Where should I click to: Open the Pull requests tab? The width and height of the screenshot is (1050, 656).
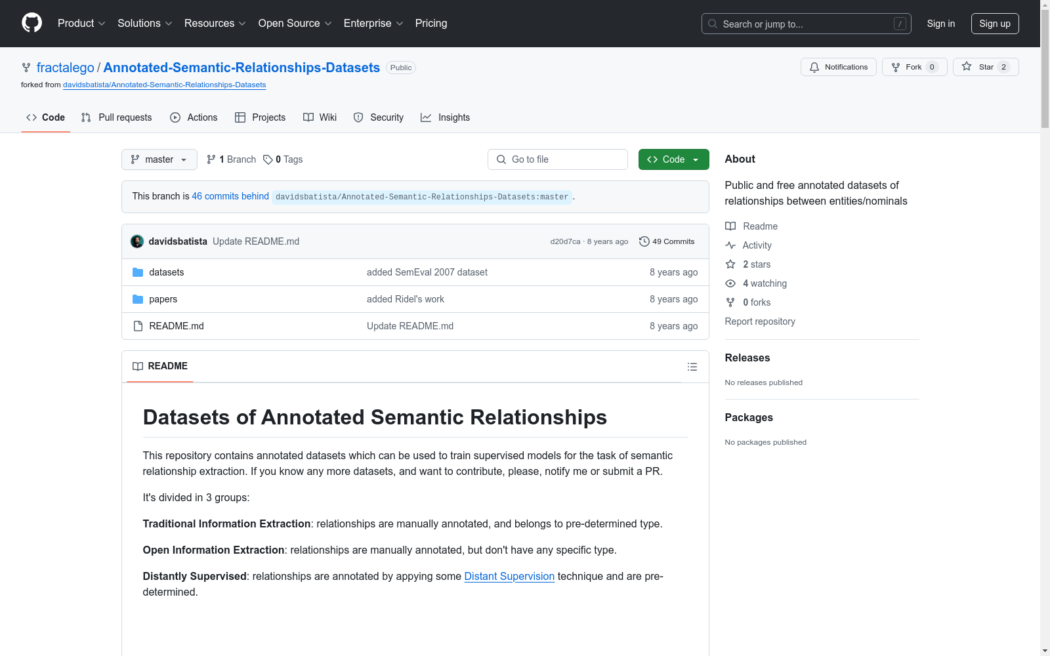(117, 117)
